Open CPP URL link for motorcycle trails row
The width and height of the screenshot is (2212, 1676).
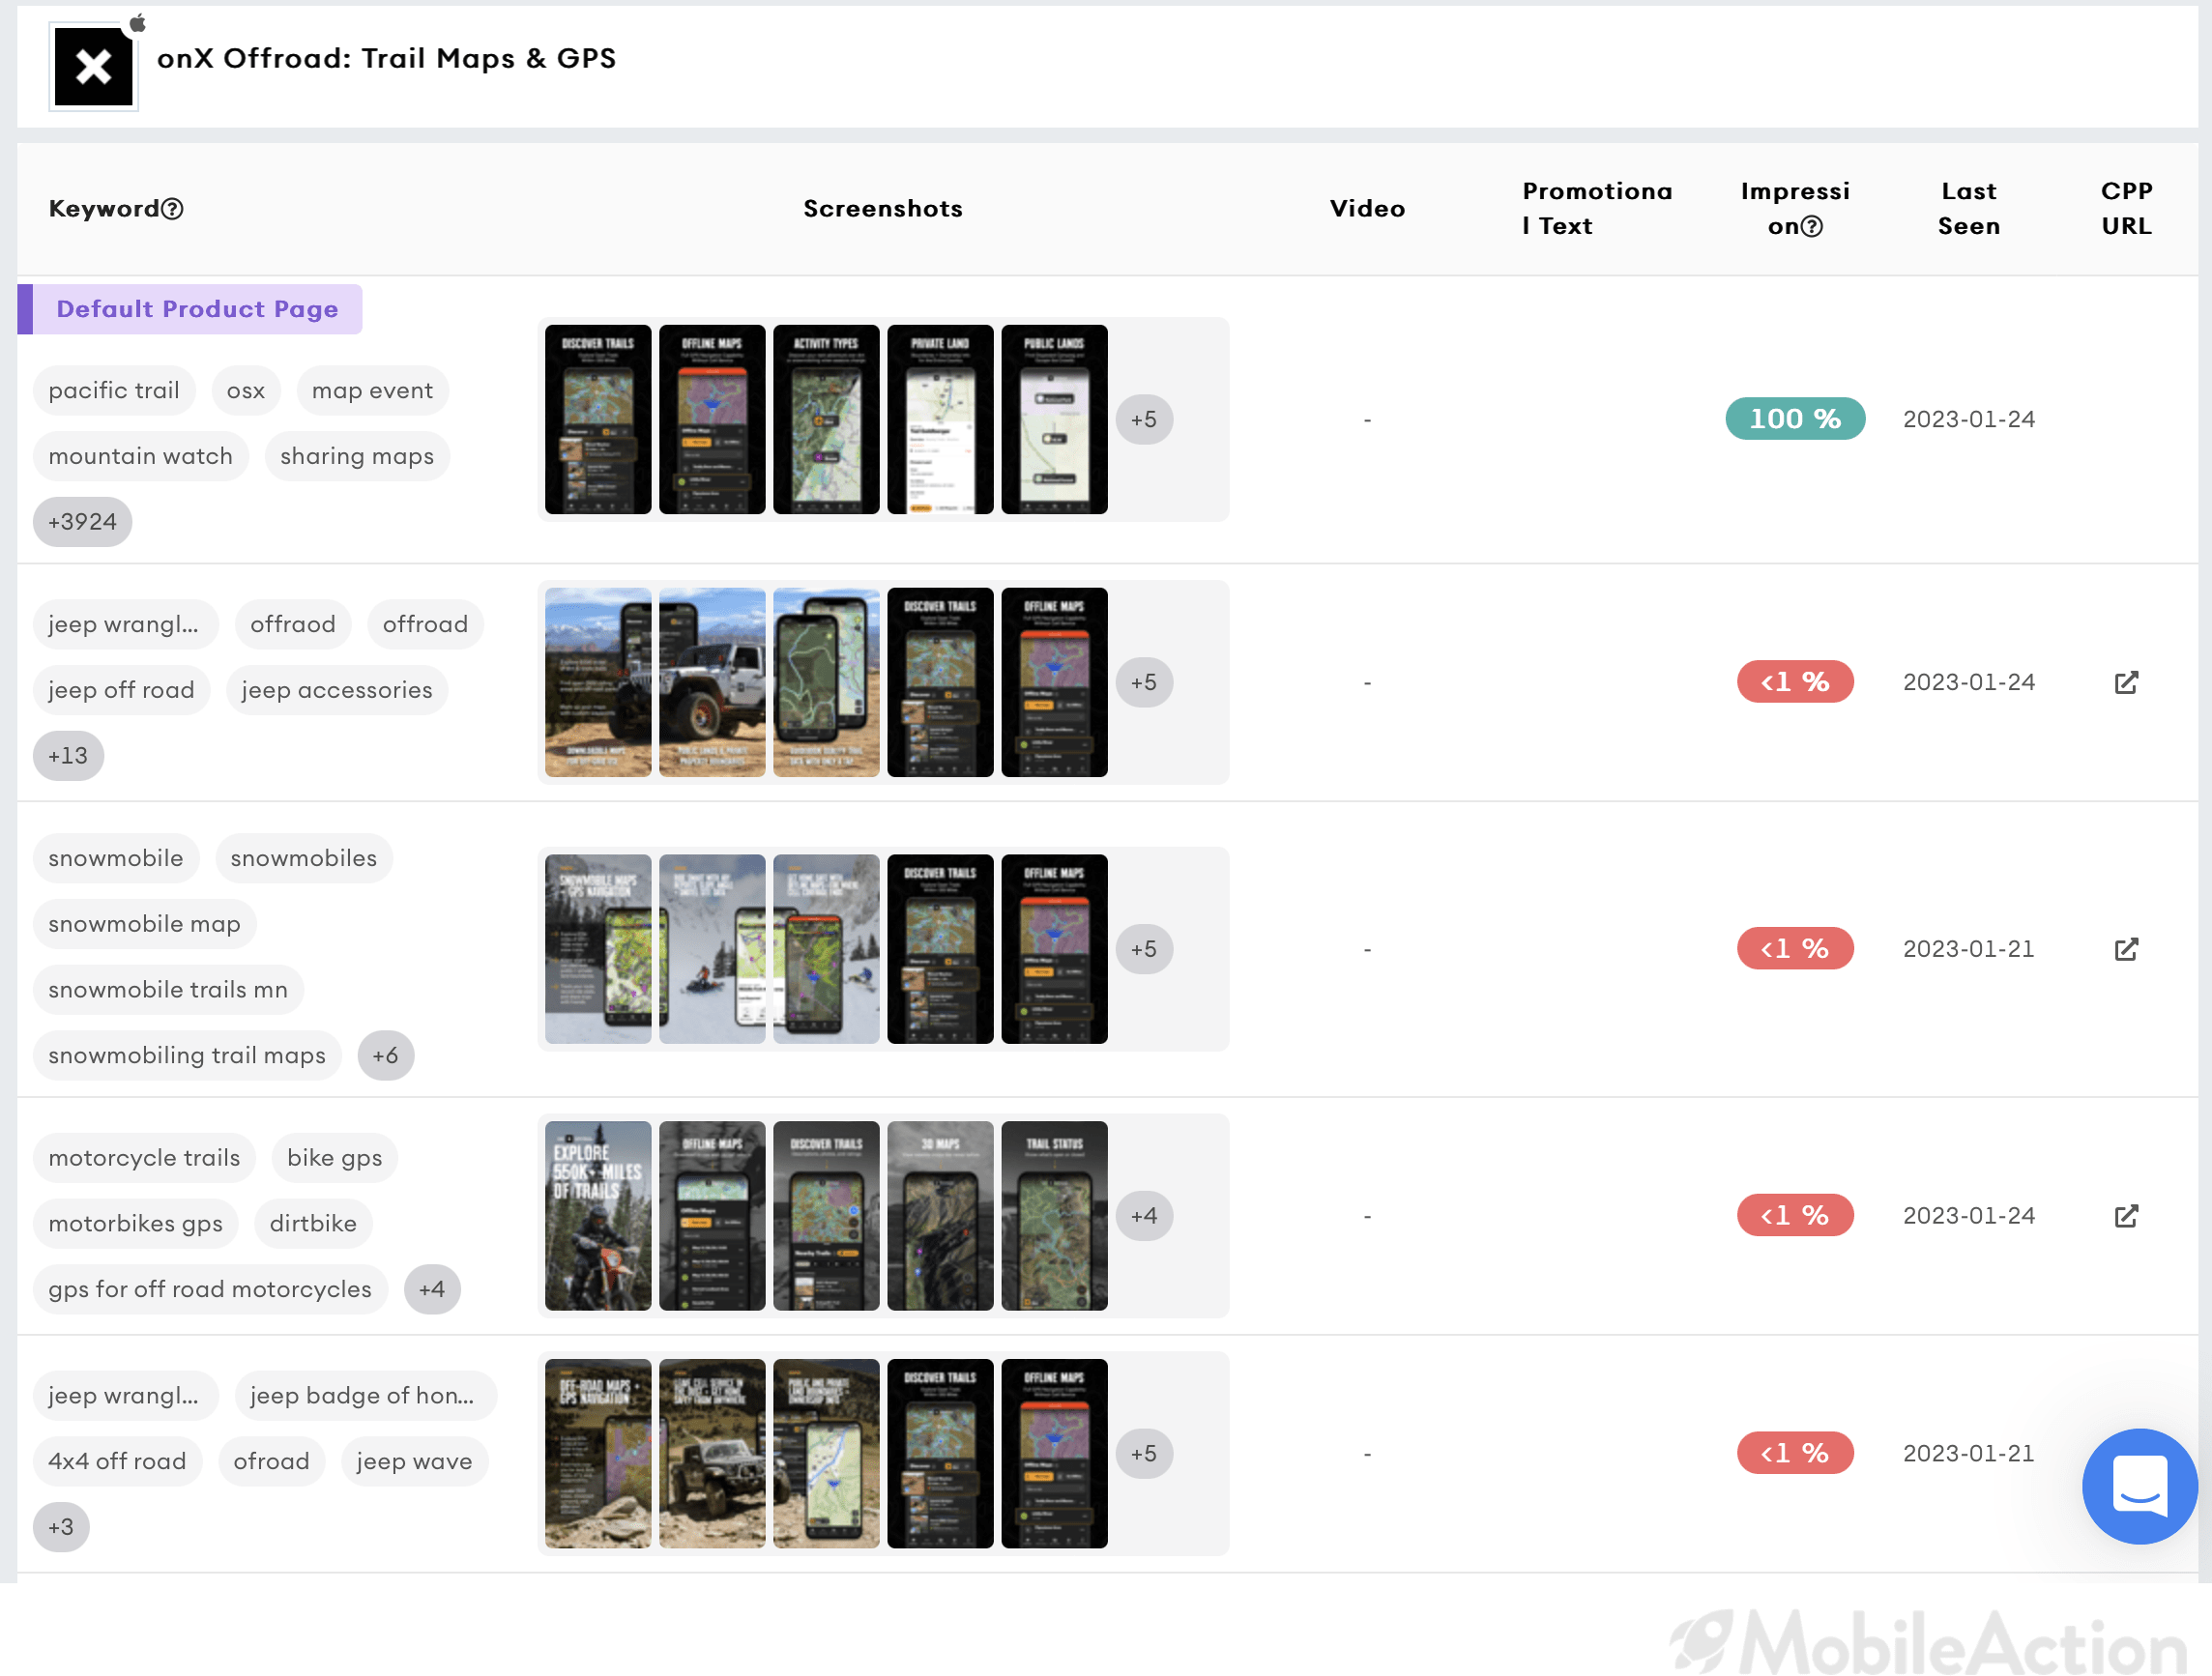click(2125, 1216)
